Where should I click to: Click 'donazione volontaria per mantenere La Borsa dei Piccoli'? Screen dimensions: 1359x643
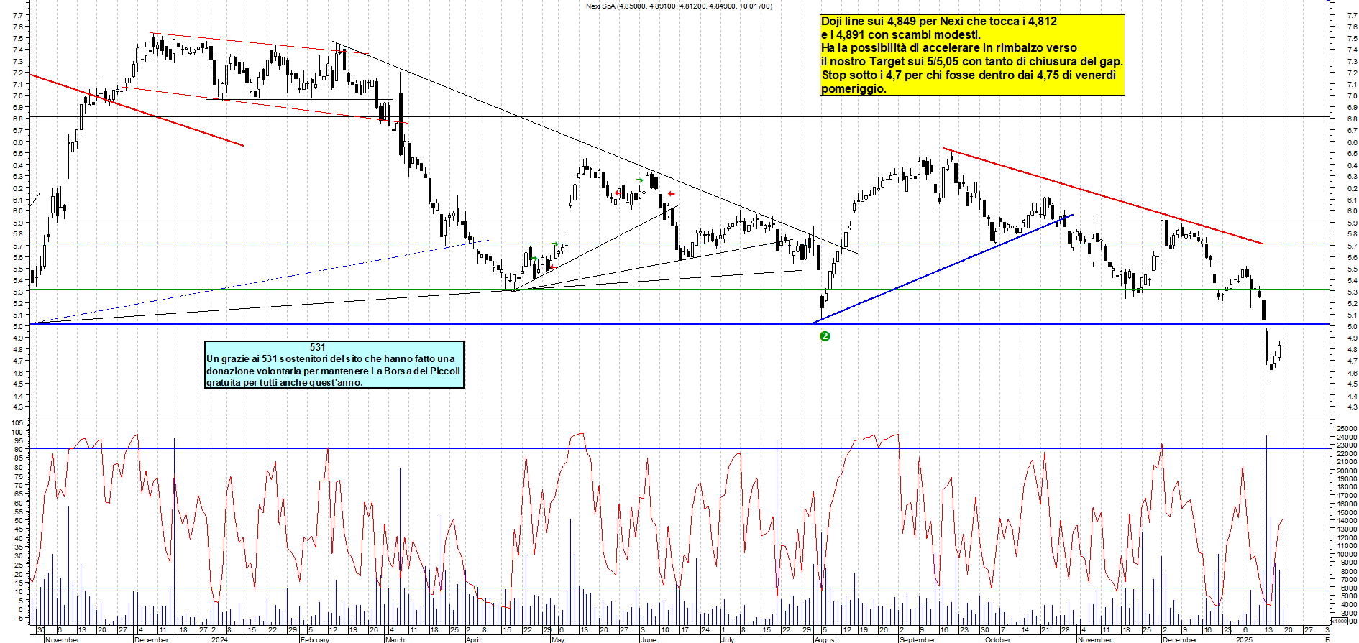[333, 371]
